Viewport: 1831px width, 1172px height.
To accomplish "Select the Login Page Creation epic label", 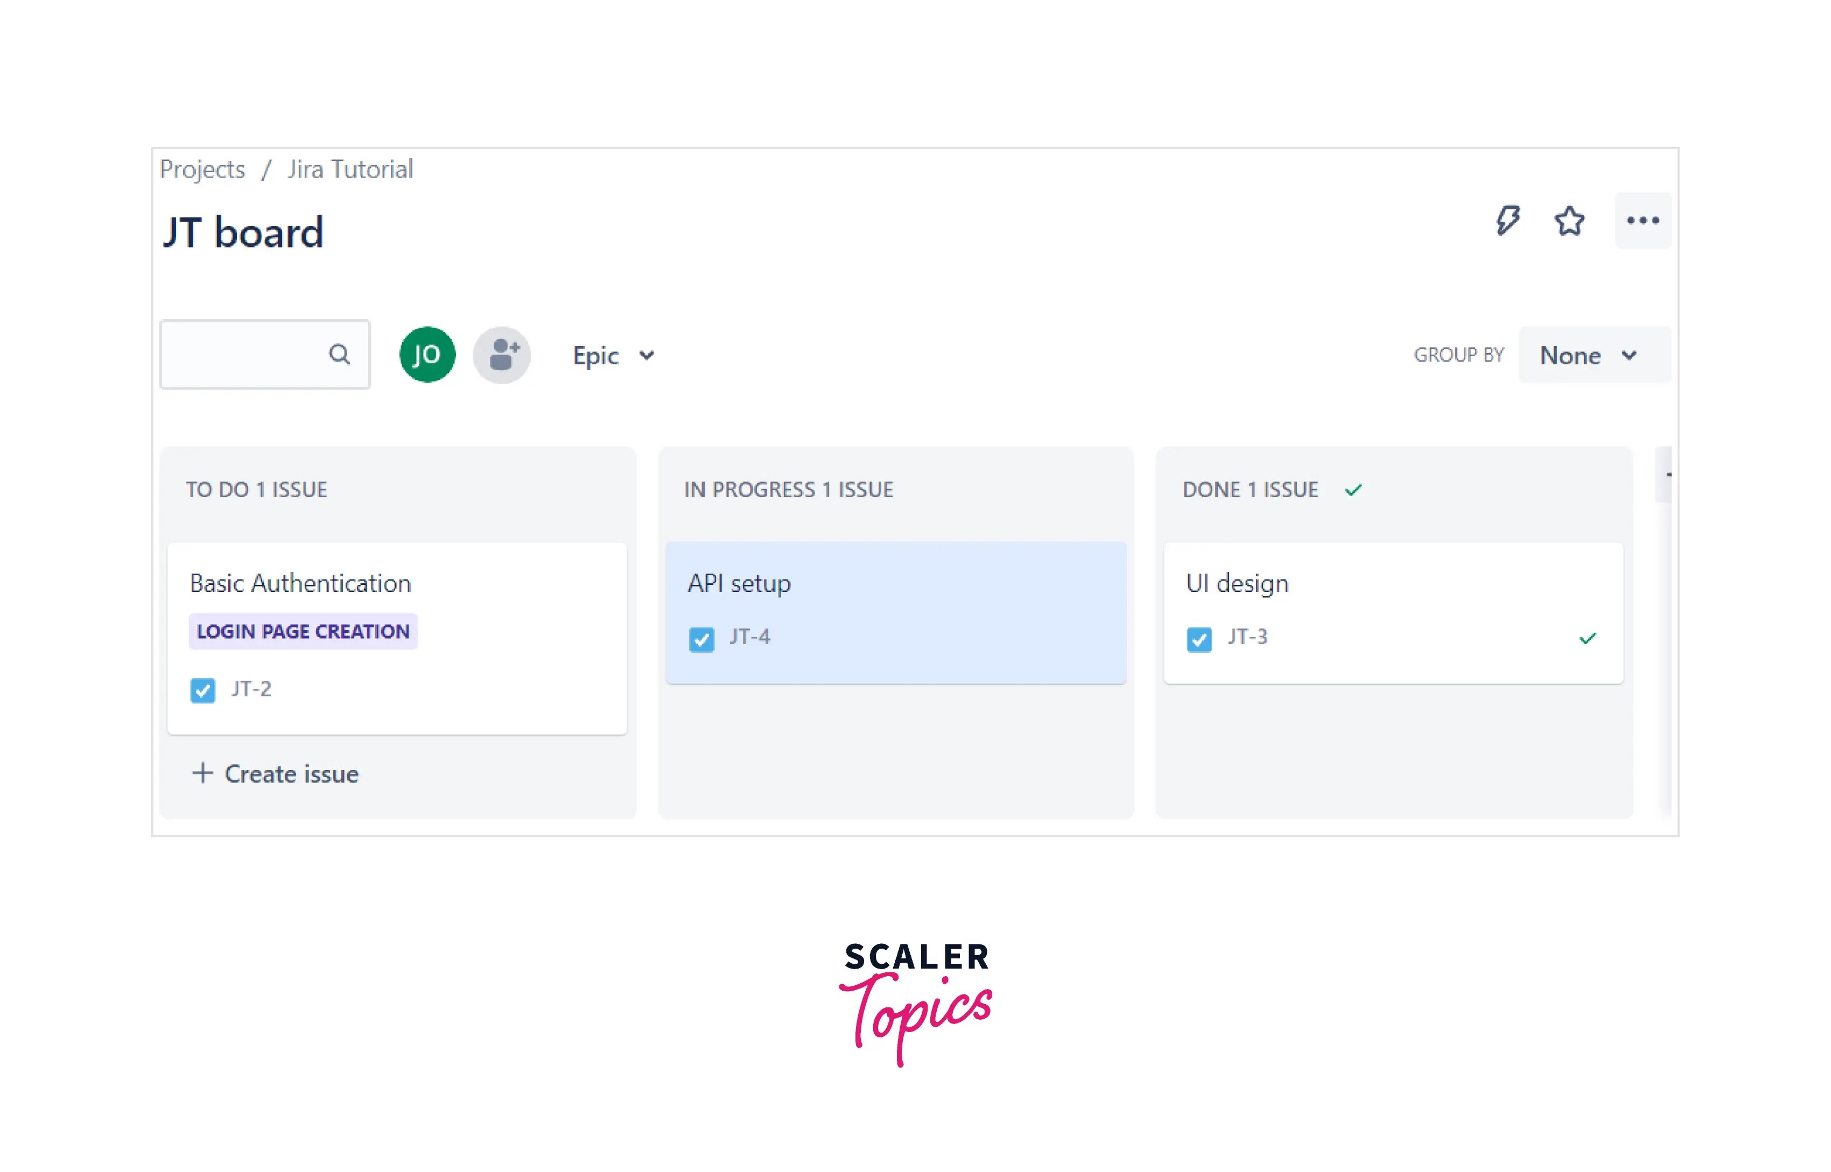I will point(302,631).
